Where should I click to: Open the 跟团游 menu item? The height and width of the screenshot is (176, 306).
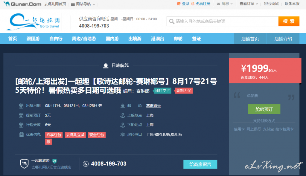[x=33, y=39]
